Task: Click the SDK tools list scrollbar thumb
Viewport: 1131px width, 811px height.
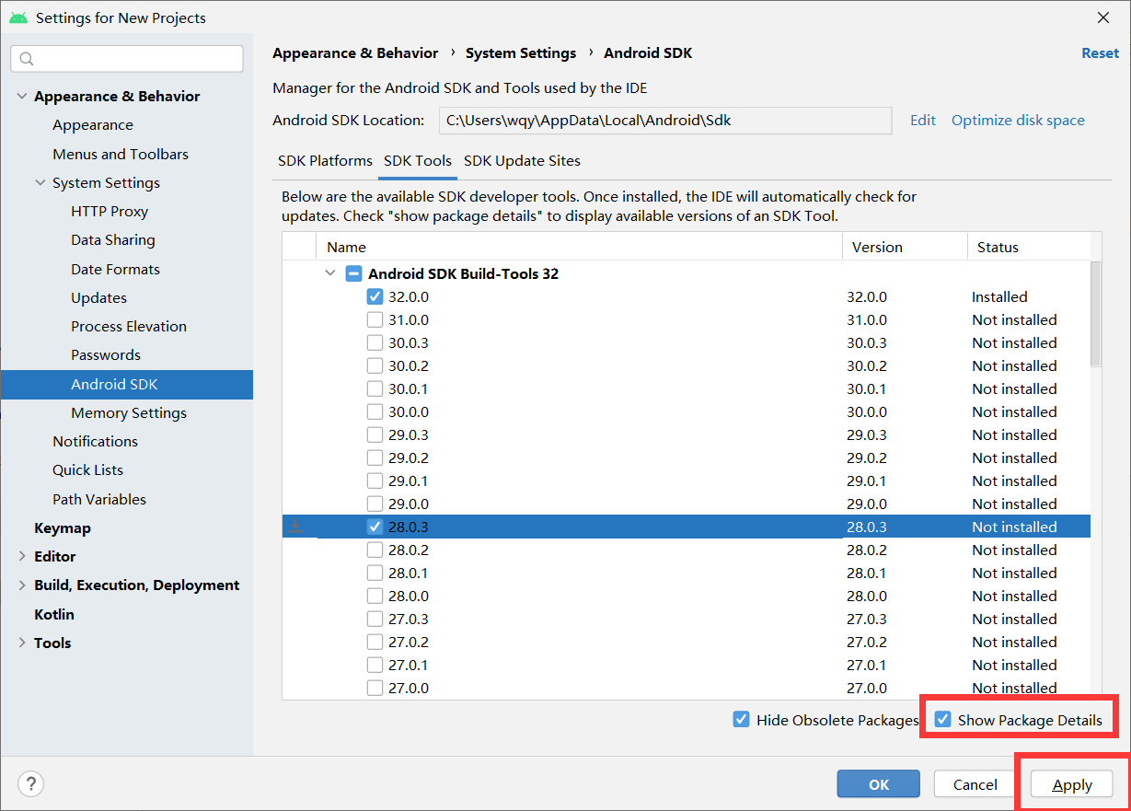Action: pos(1095,313)
